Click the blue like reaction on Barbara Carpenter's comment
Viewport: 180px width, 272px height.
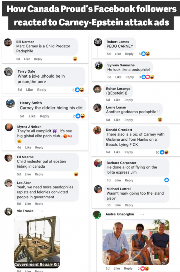click(x=166, y=180)
